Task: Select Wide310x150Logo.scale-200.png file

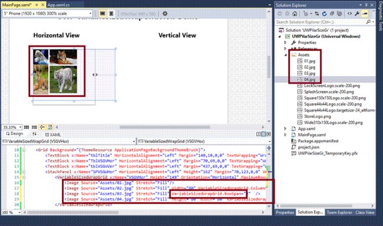Action: 333,123
